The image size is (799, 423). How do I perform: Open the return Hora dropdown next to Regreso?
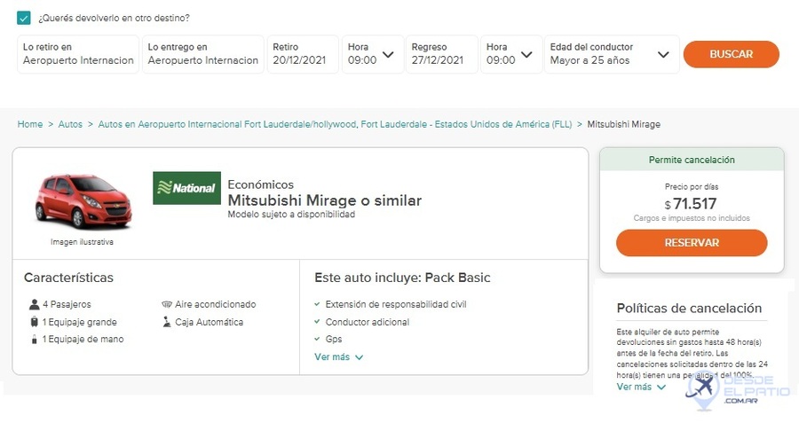[511, 54]
